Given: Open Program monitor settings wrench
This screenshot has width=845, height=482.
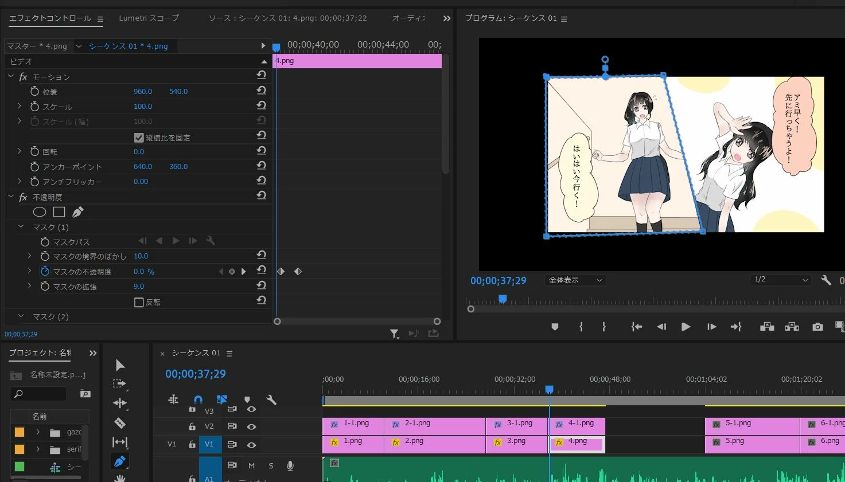Looking at the screenshot, I should pyautogui.click(x=826, y=280).
